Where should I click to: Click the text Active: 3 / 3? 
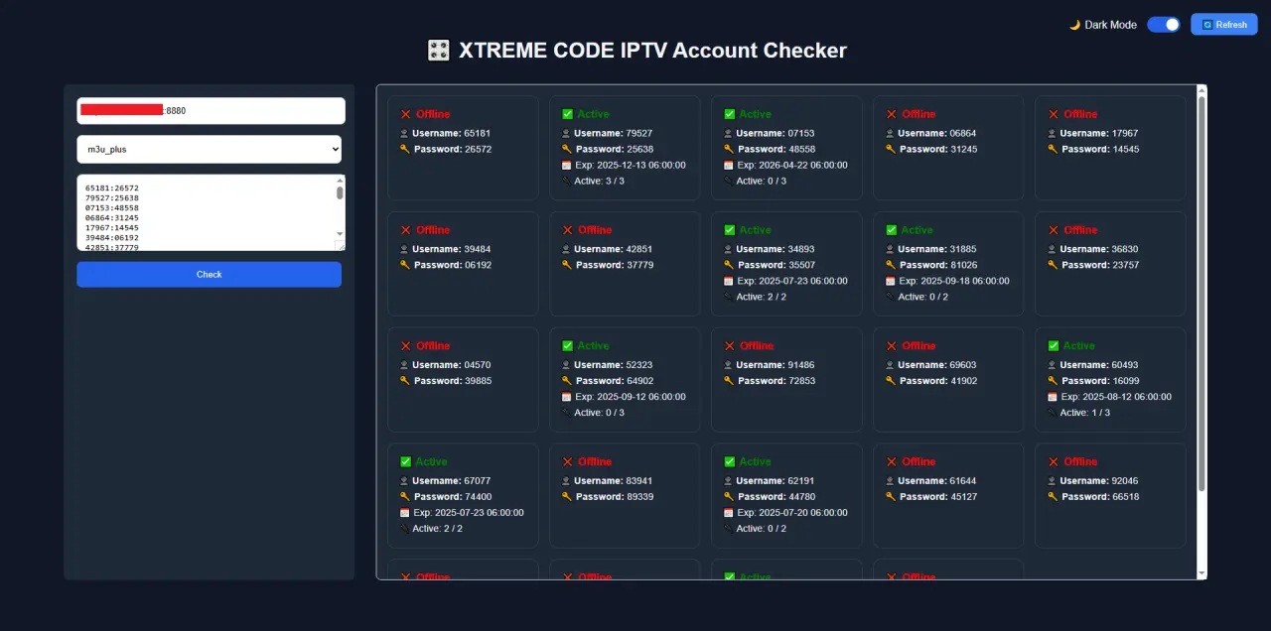(x=600, y=181)
